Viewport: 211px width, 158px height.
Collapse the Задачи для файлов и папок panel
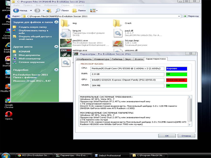(x=56, y=23)
